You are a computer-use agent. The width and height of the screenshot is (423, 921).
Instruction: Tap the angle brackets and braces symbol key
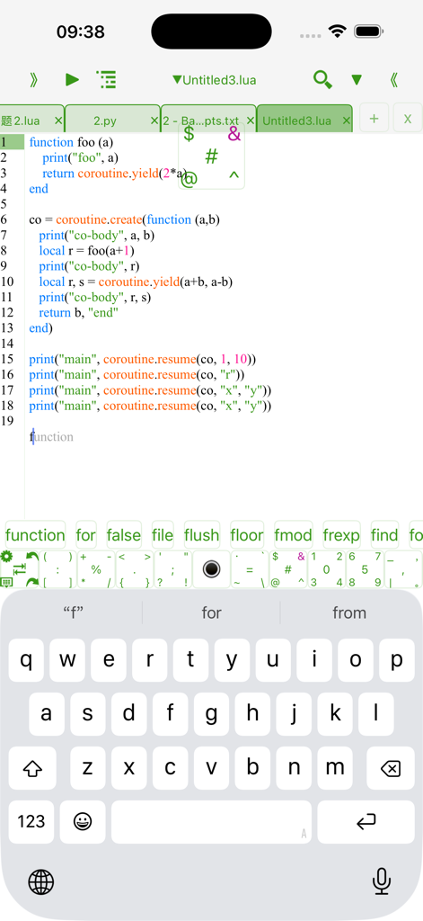[135, 569]
